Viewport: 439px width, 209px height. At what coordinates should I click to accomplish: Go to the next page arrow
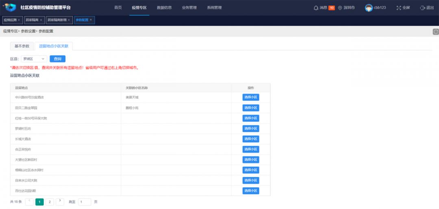pyautogui.click(x=60, y=202)
